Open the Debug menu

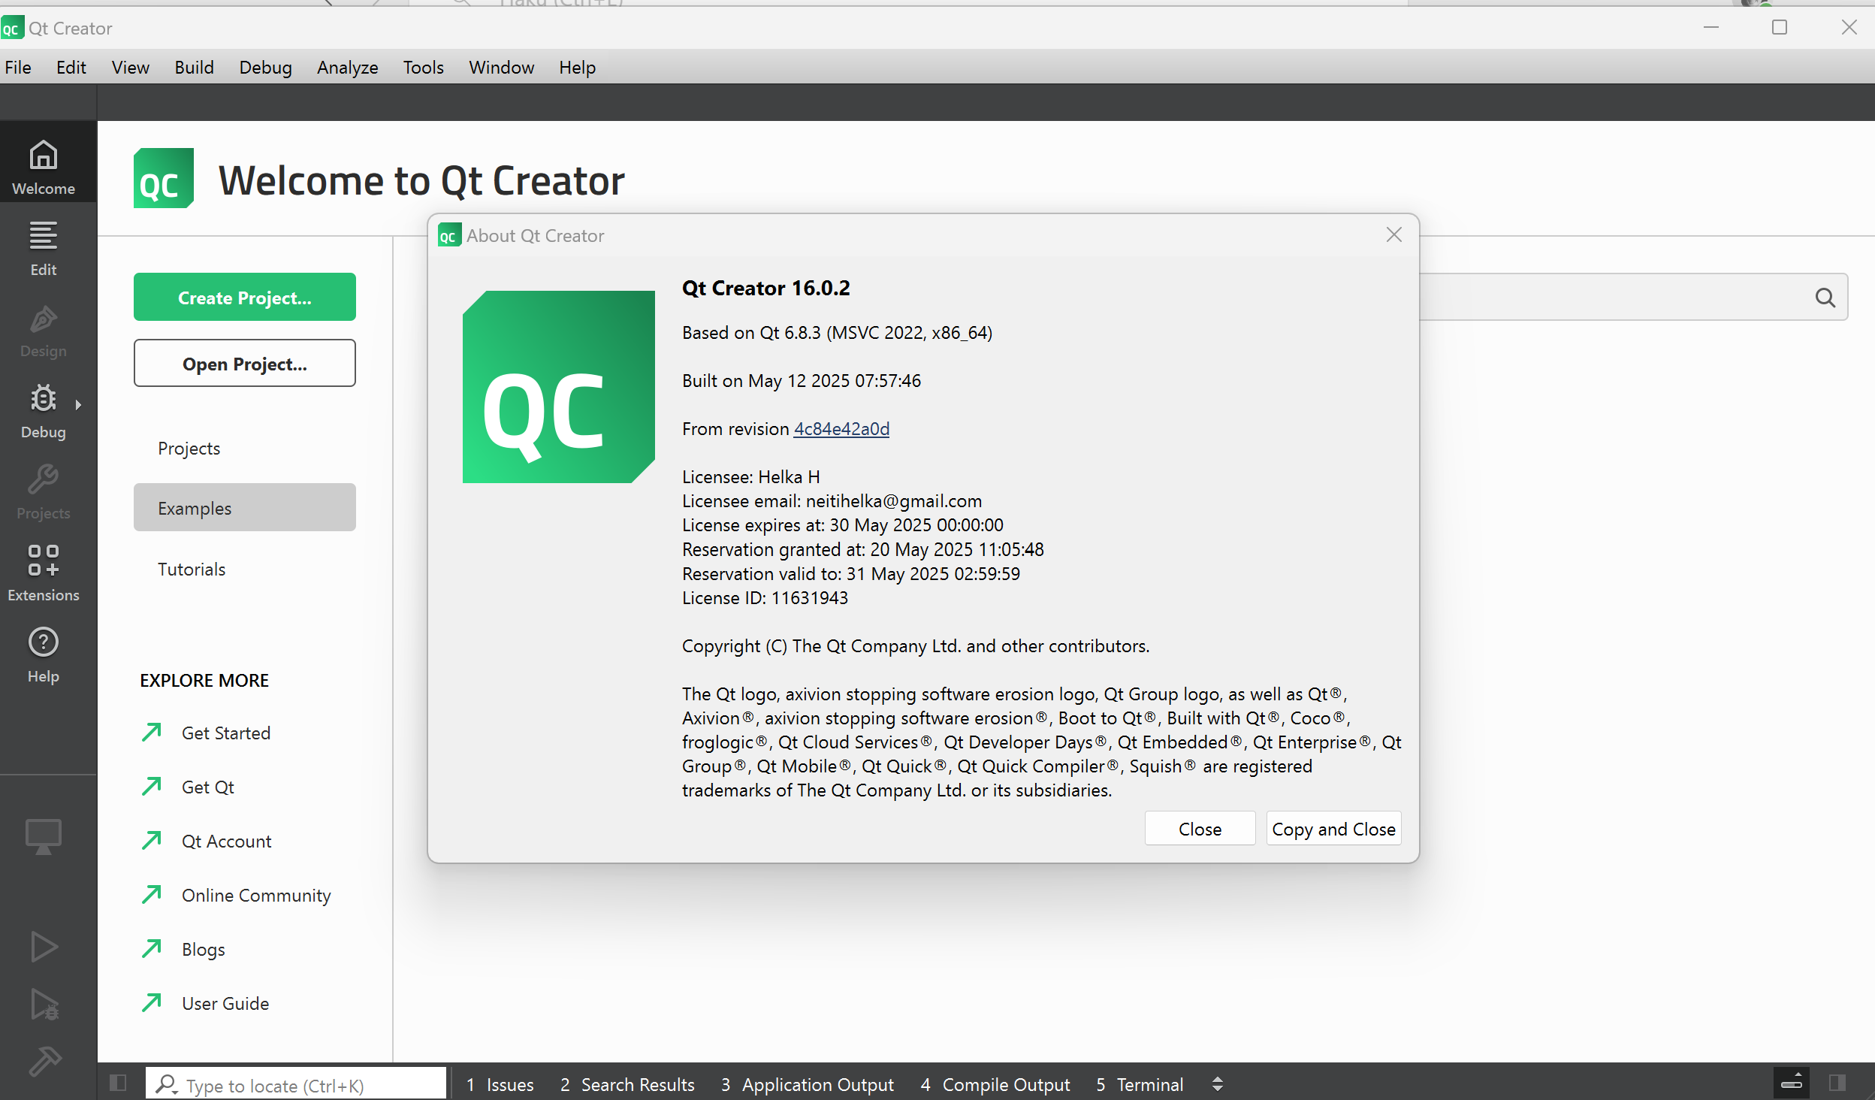(266, 68)
